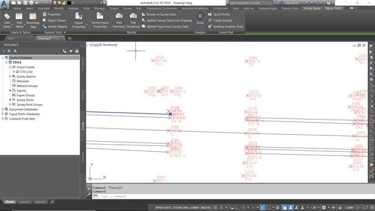
Task: Expand the CTH_E.txt import event
Action: 13,72
